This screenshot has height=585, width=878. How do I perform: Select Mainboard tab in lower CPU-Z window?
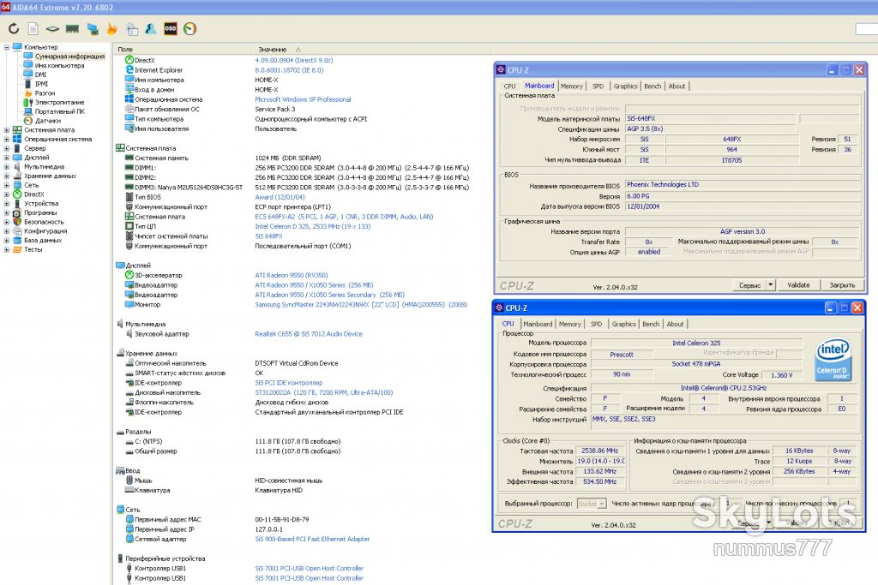click(x=538, y=324)
